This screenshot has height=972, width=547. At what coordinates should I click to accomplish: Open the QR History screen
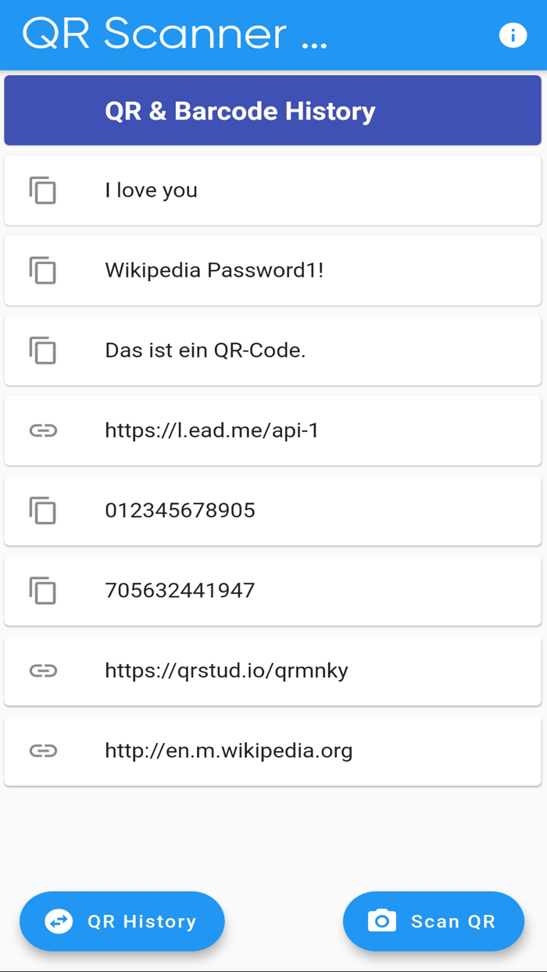[x=122, y=921]
